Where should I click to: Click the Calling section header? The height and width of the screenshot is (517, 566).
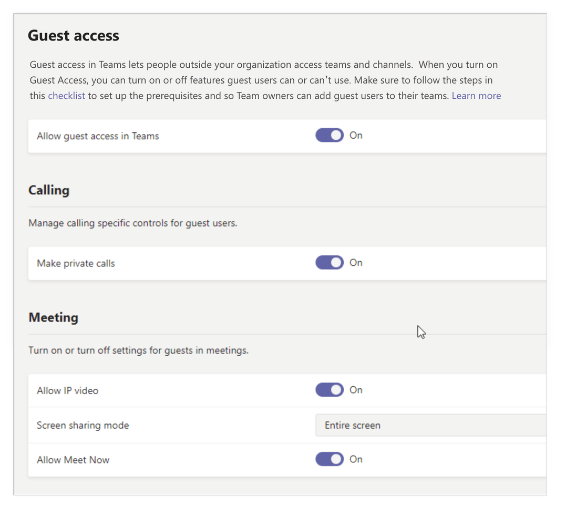[48, 190]
